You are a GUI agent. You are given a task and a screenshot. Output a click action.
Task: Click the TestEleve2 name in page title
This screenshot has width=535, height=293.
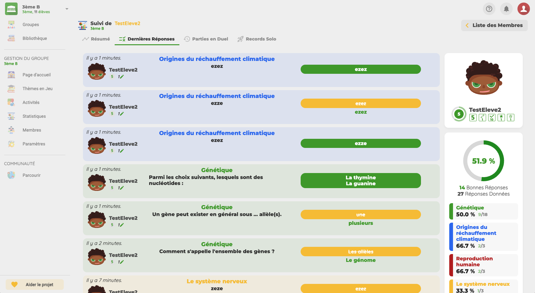[x=127, y=23]
